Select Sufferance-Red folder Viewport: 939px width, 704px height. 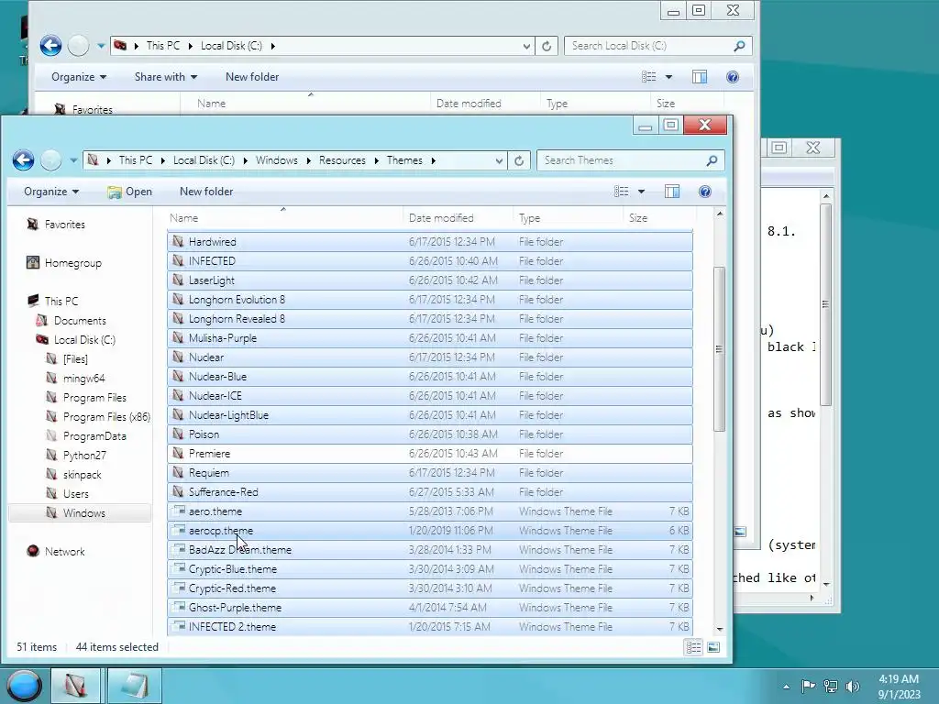(430, 492)
